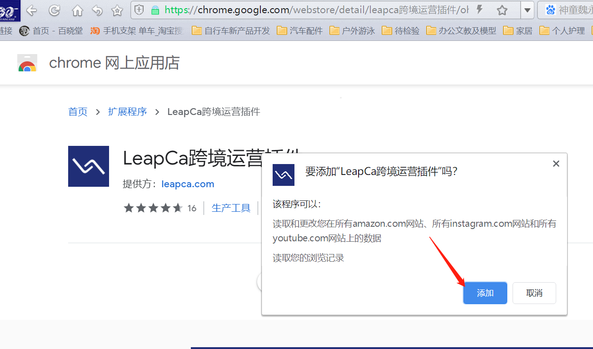Open the 待检验 bookmark folder
Screen dimensions: 593x349
(401, 30)
